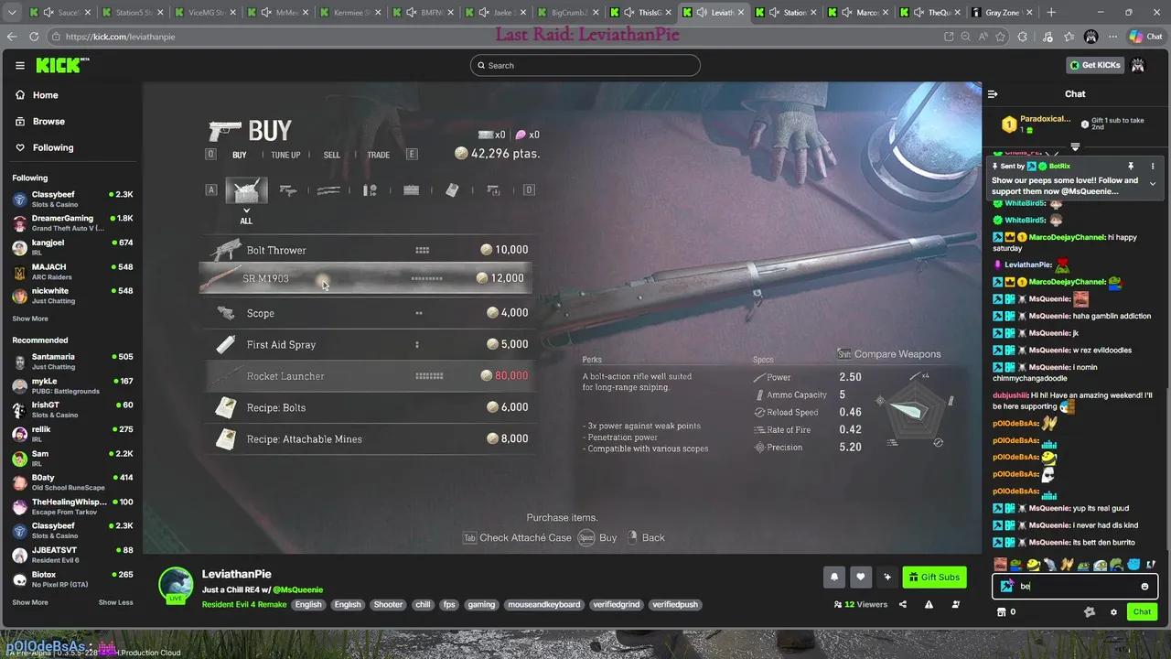Open Classybeef channel under Following
Screen dimensions: 1171x659
pos(71,199)
